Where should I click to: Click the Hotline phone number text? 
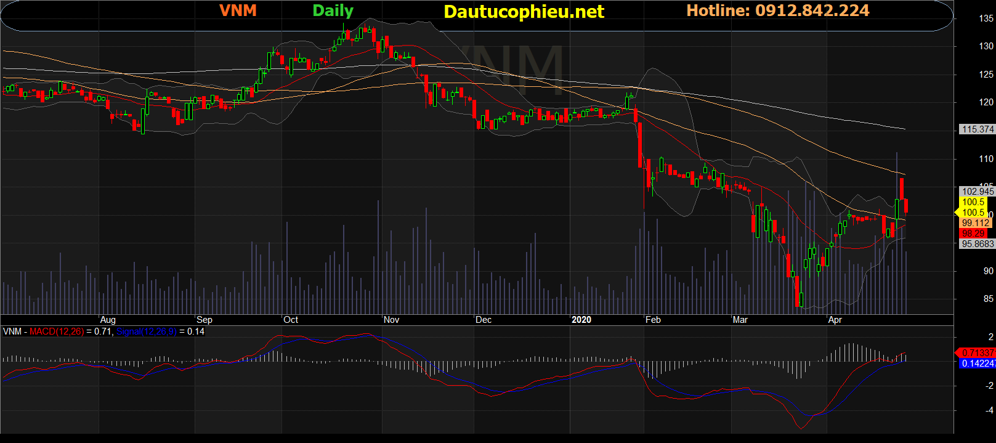(x=777, y=11)
